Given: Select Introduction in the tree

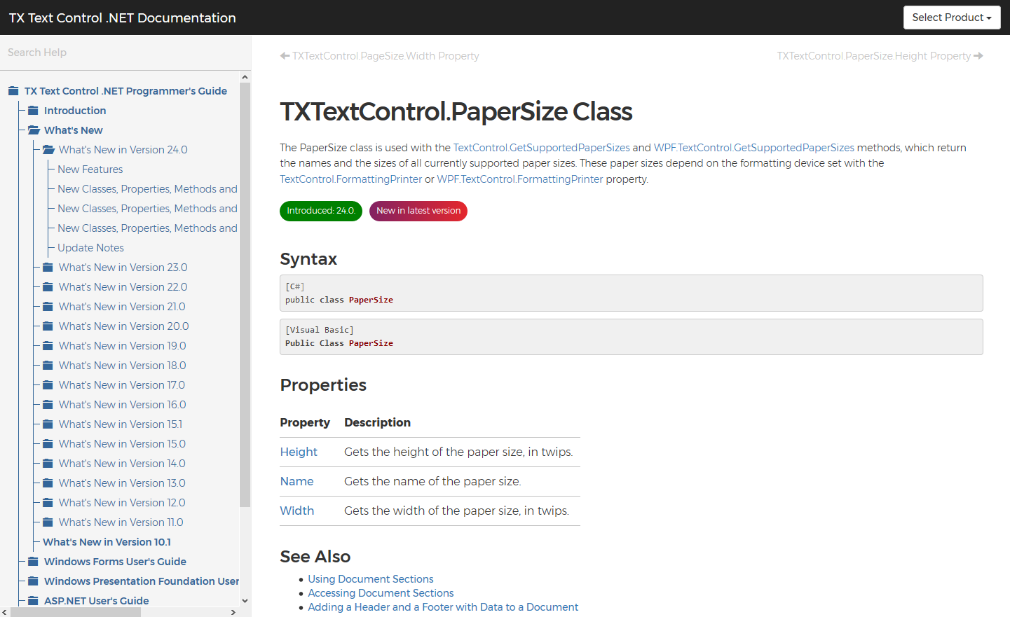Looking at the screenshot, I should click(x=75, y=111).
